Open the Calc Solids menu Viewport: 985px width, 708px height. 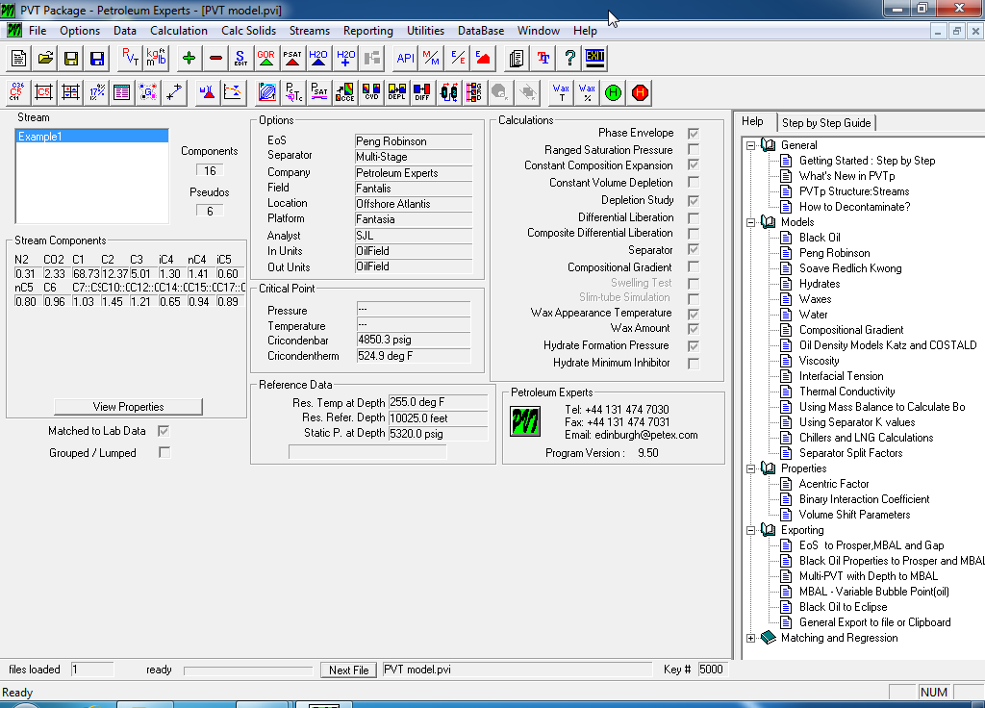click(x=248, y=31)
